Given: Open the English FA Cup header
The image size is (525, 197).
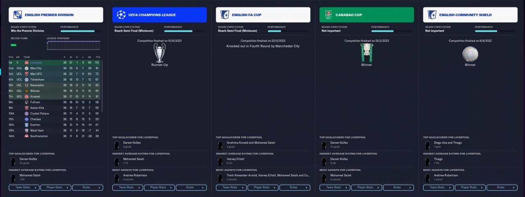Looking at the screenshot, I should click(x=263, y=15).
